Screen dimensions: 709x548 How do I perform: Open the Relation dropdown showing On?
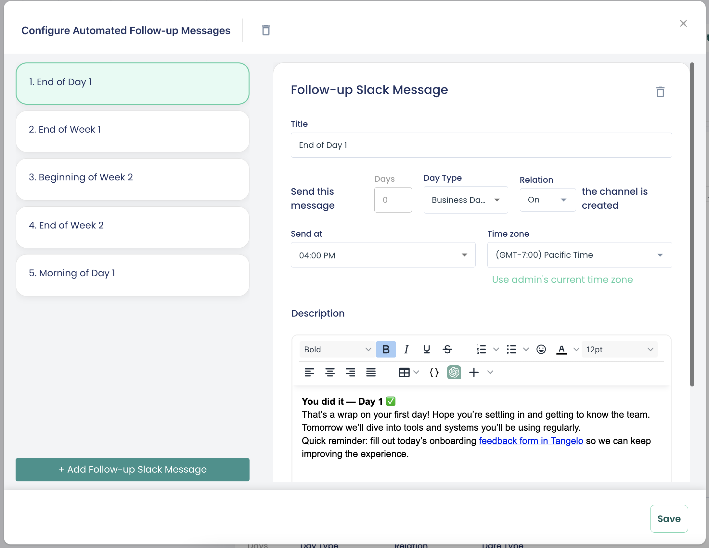point(547,200)
